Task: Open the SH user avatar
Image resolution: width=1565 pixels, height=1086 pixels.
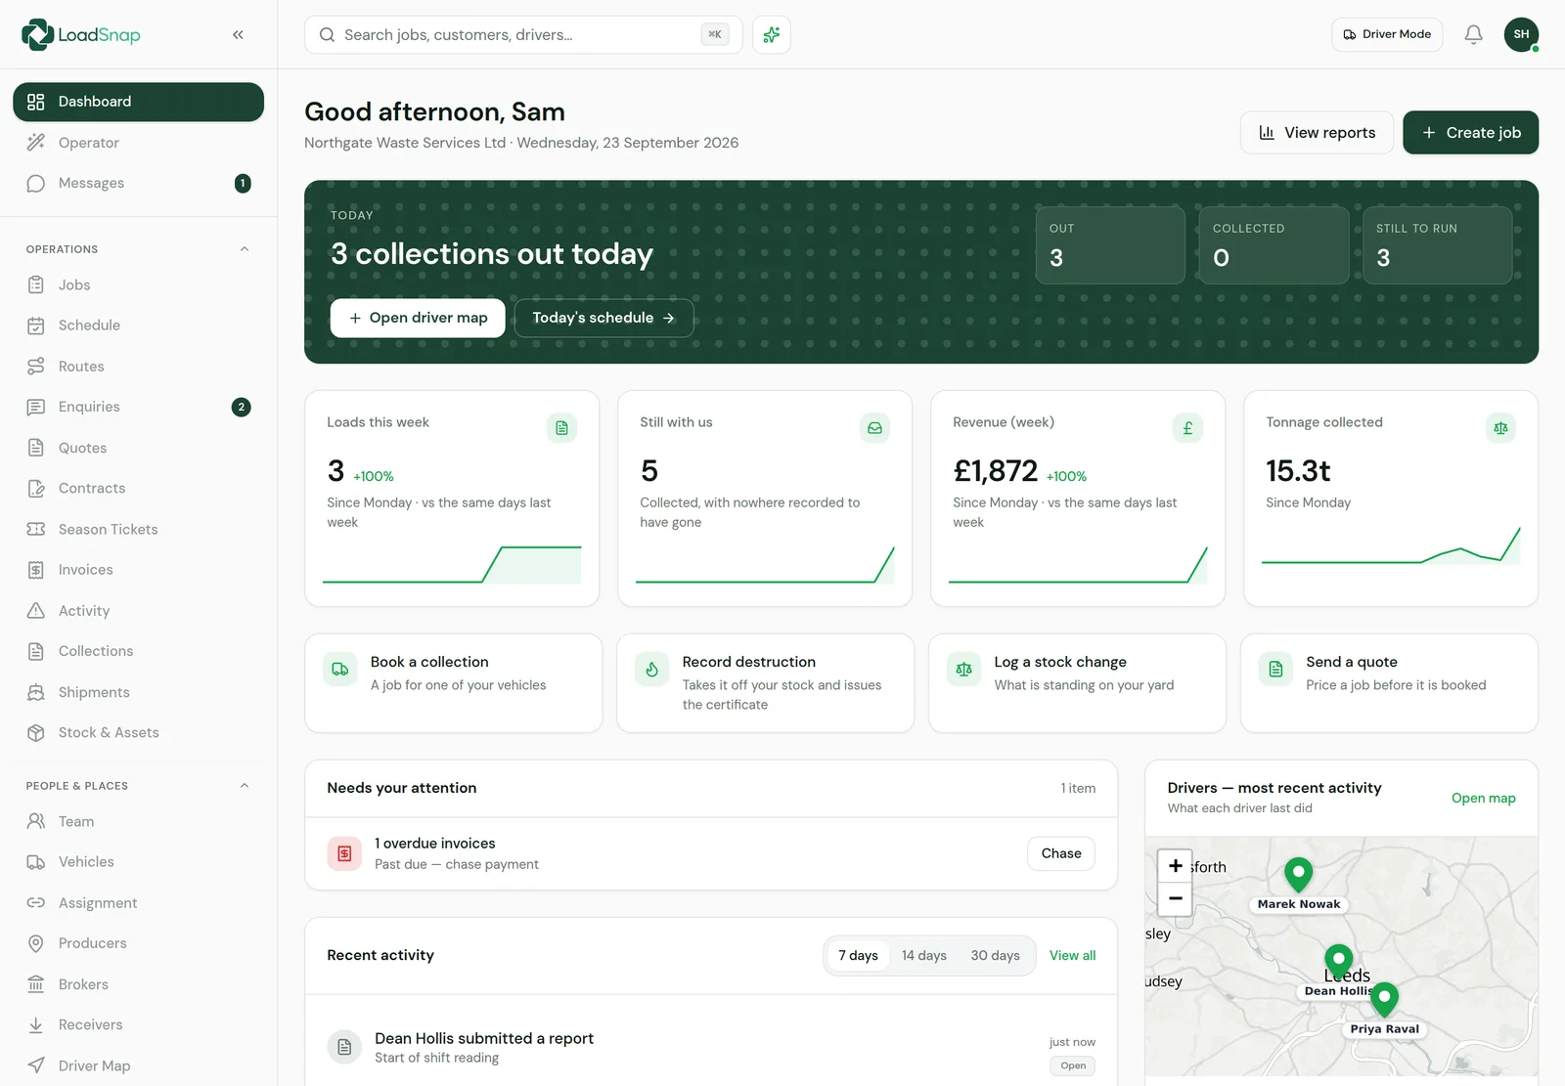Action: click(1521, 34)
